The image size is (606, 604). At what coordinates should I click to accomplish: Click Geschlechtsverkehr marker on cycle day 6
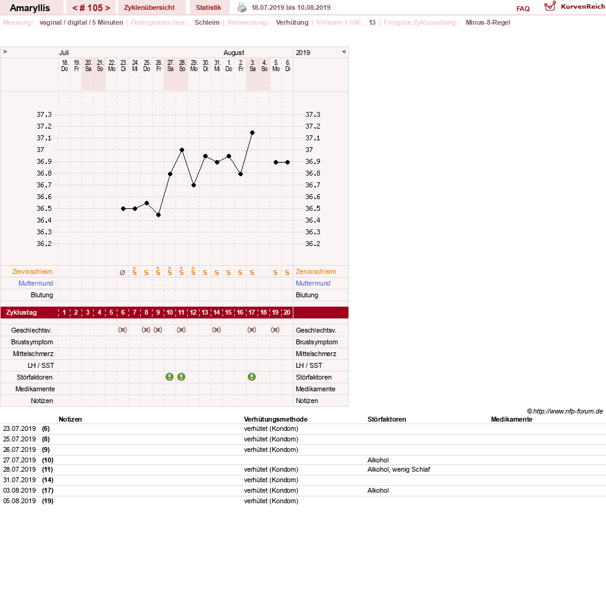(x=122, y=330)
